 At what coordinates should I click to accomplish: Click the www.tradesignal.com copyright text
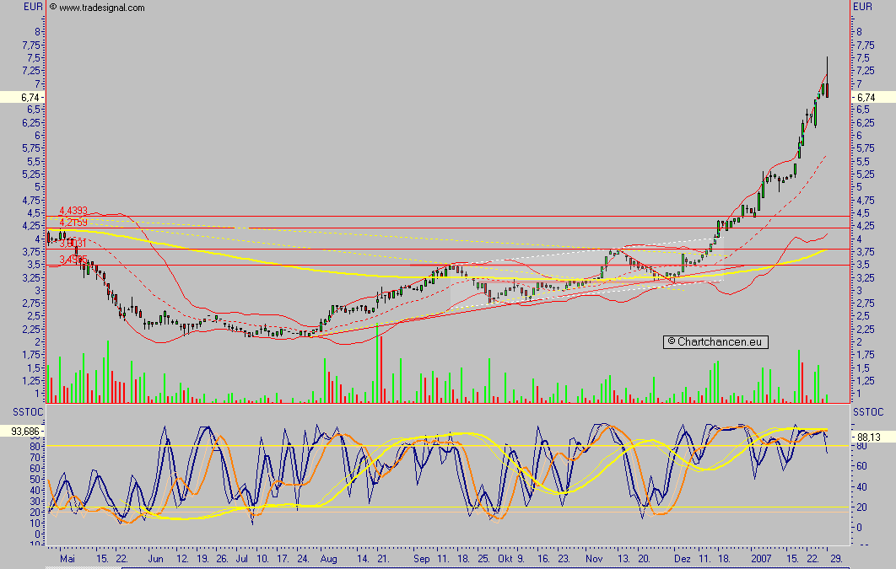[x=96, y=8]
